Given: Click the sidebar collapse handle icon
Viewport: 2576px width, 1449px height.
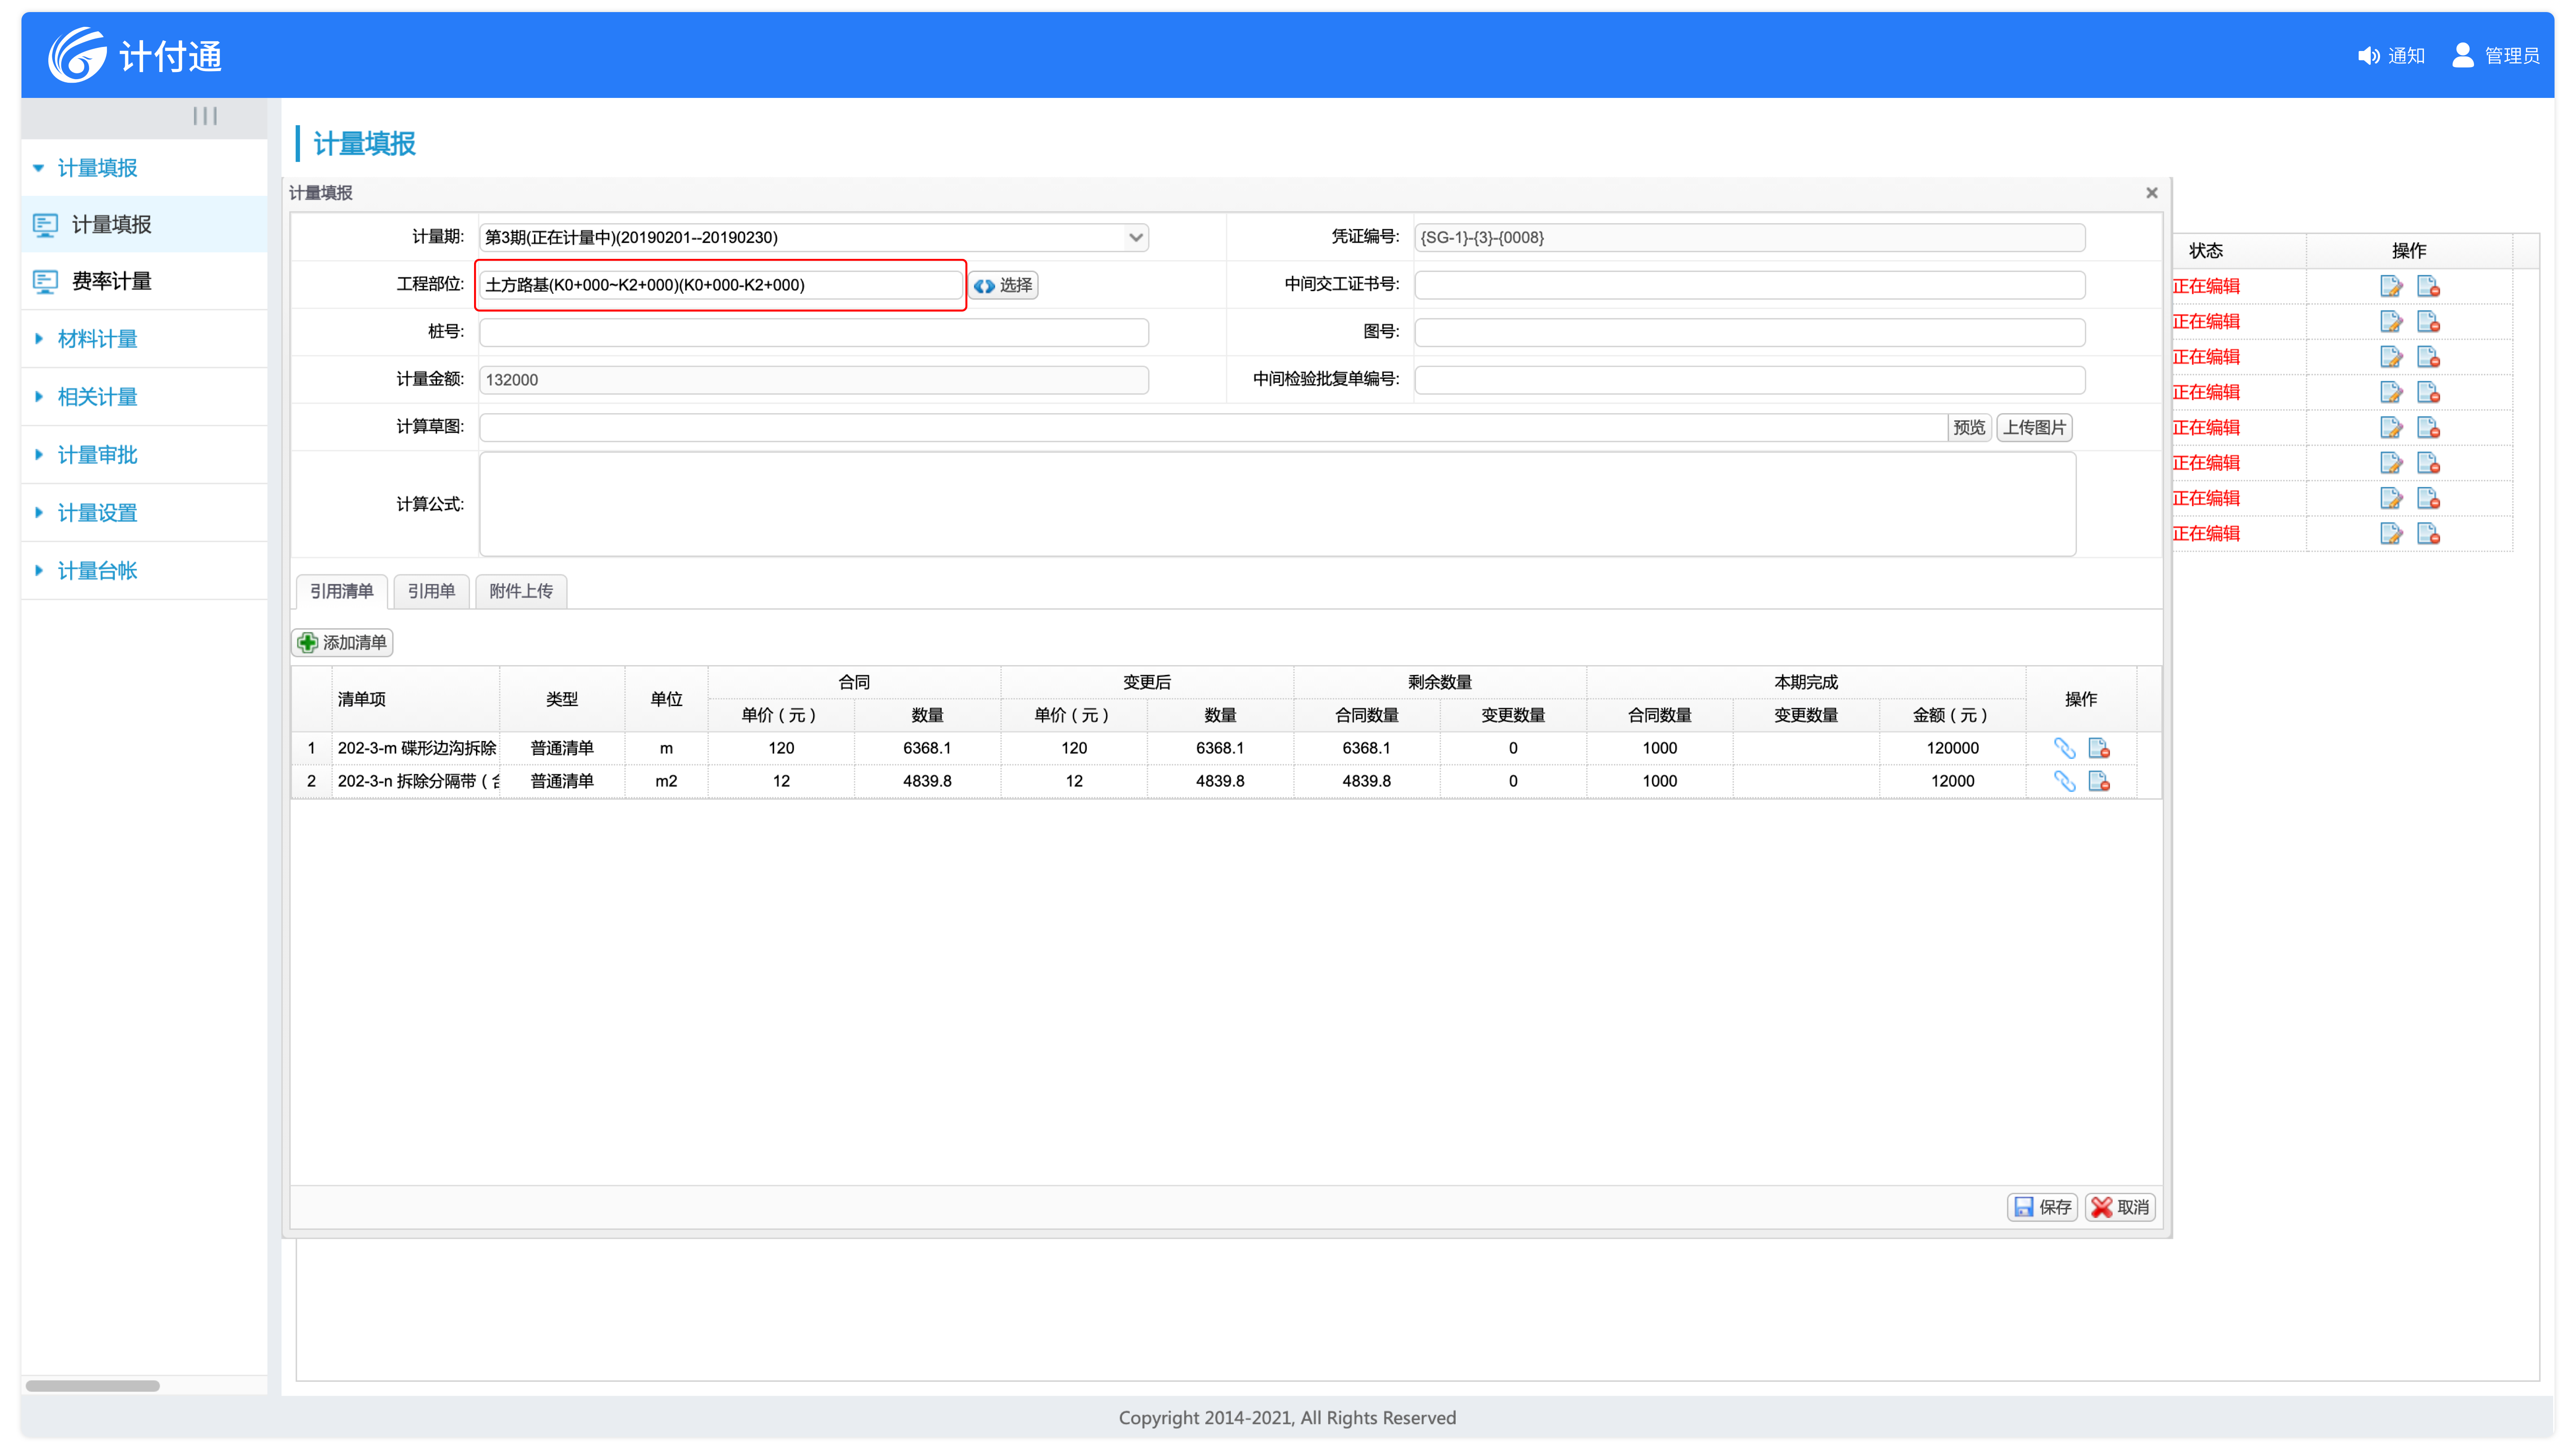Looking at the screenshot, I should tap(205, 116).
